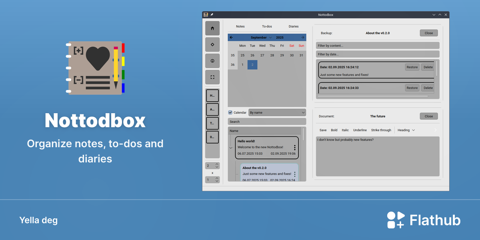
Task: Close the Document The future panel
Action: click(x=429, y=116)
